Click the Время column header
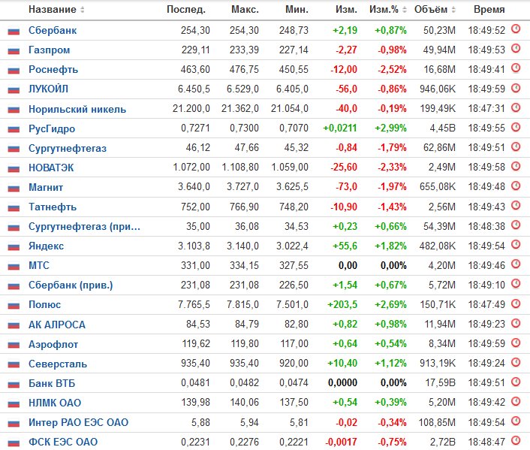Screen dimensions: 530x450 [x=489, y=10]
